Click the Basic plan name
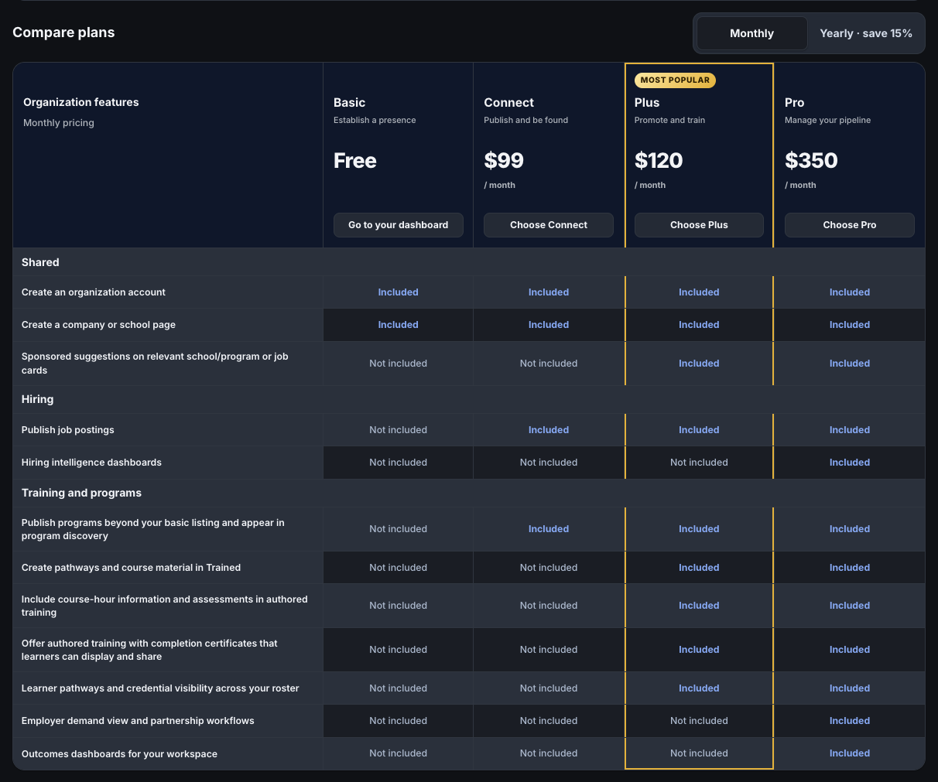 [349, 102]
